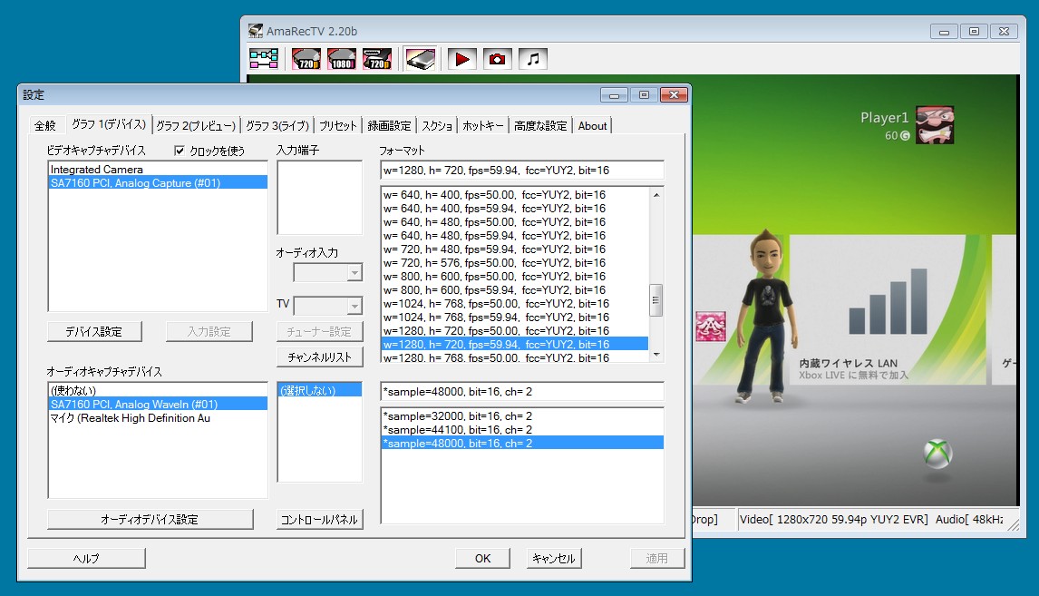Take a screenshot with the camera icon

pyautogui.click(x=497, y=59)
